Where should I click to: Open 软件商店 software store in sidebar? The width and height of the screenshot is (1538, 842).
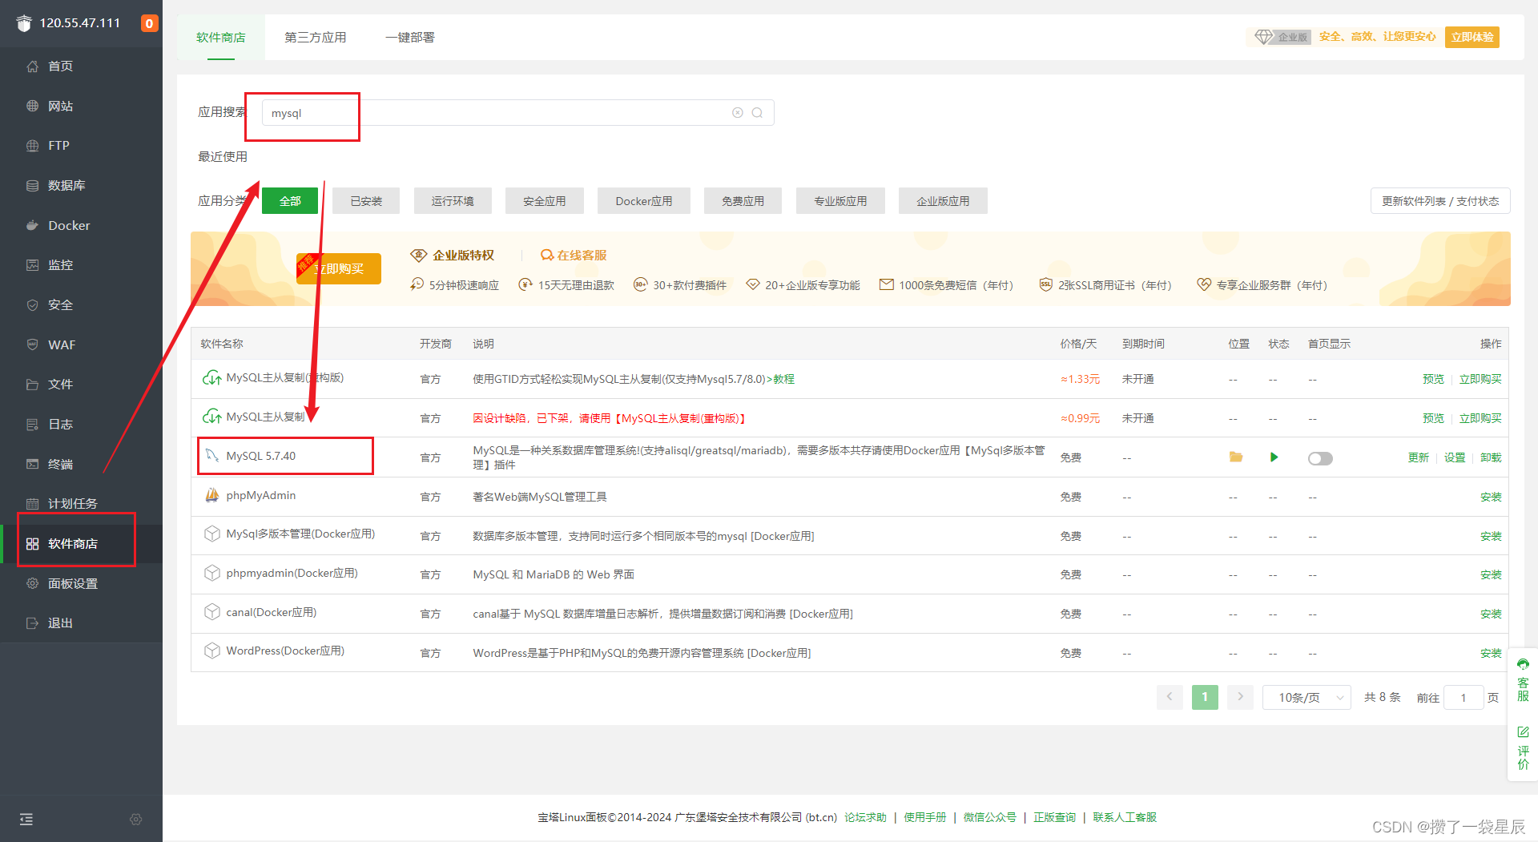click(x=72, y=543)
